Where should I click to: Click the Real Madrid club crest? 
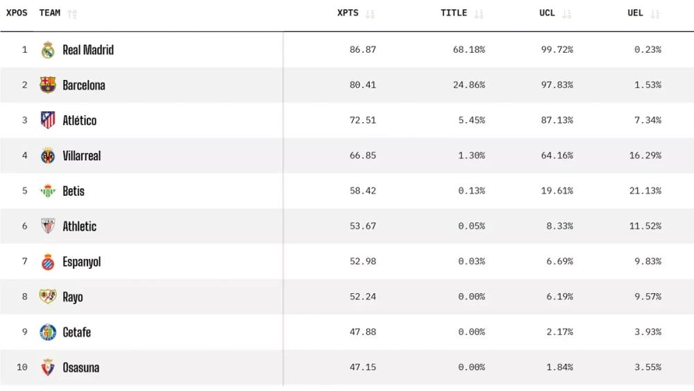pos(48,50)
